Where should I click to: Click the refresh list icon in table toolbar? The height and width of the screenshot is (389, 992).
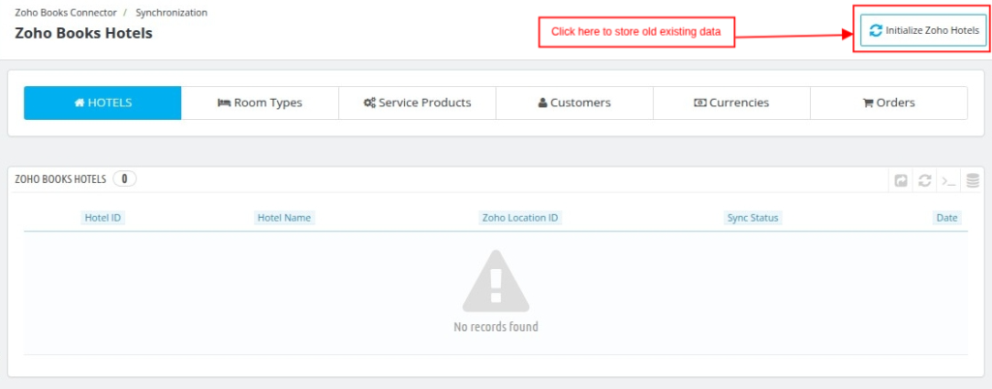(924, 181)
